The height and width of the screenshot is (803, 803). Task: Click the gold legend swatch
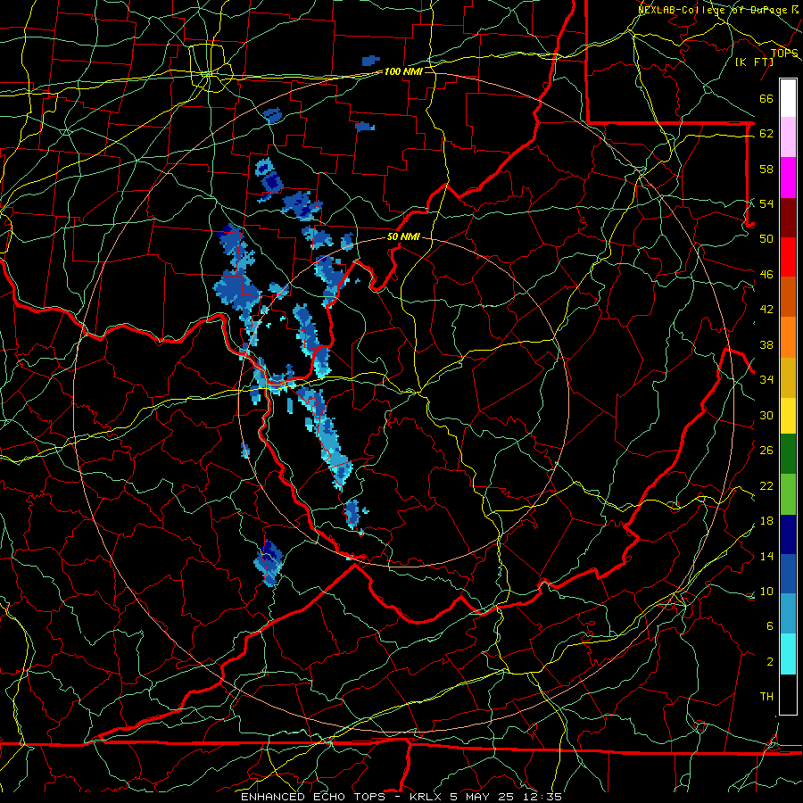point(788,377)
